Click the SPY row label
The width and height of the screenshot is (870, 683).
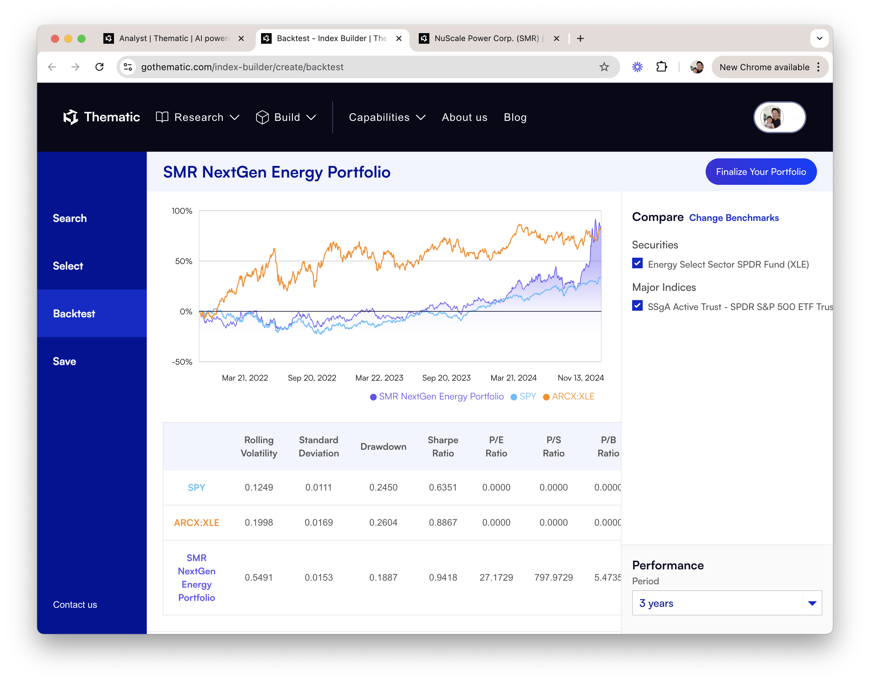196,488
